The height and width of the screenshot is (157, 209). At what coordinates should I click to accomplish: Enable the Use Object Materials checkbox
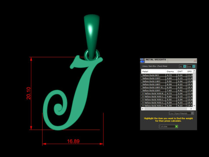tap(192, 113)
